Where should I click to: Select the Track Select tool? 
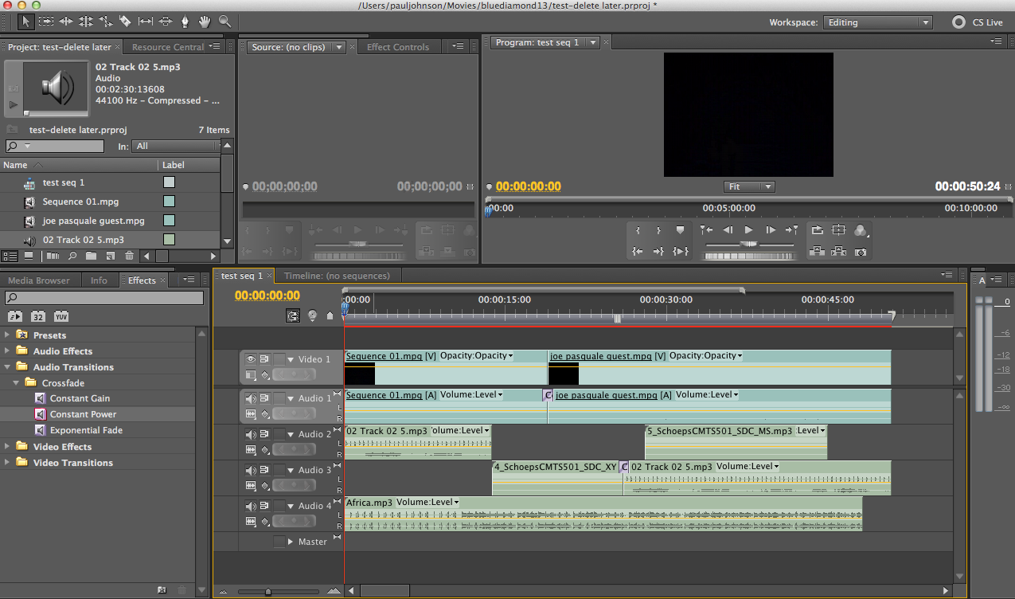46,22
